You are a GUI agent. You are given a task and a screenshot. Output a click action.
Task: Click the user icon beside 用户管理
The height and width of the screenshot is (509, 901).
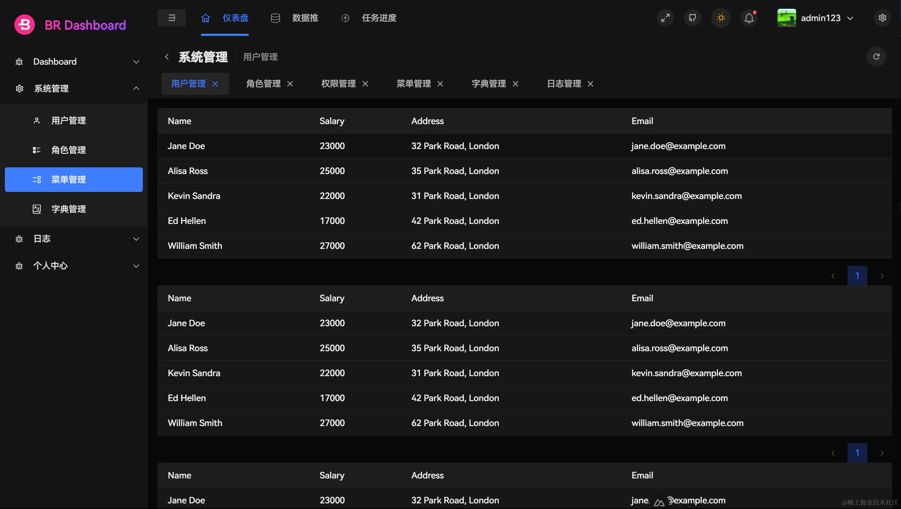pyautogui.click(x=37, y=121)
